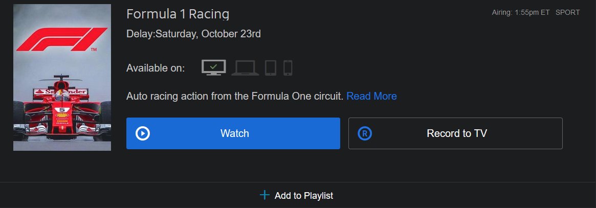596x208 pixels.
Task: Select the Add to Playlist text
Action: pos(304,195)
